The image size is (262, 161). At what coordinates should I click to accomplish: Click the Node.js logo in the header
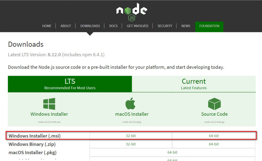[132, 12]
